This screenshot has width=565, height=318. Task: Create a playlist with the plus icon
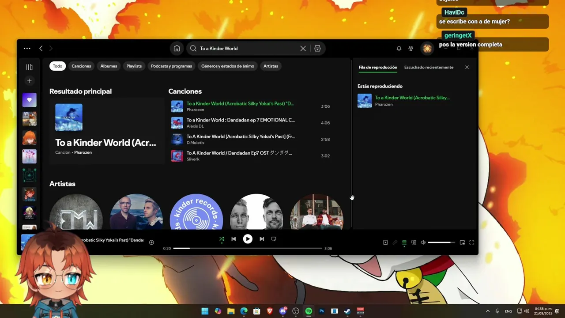pos(29,81)
